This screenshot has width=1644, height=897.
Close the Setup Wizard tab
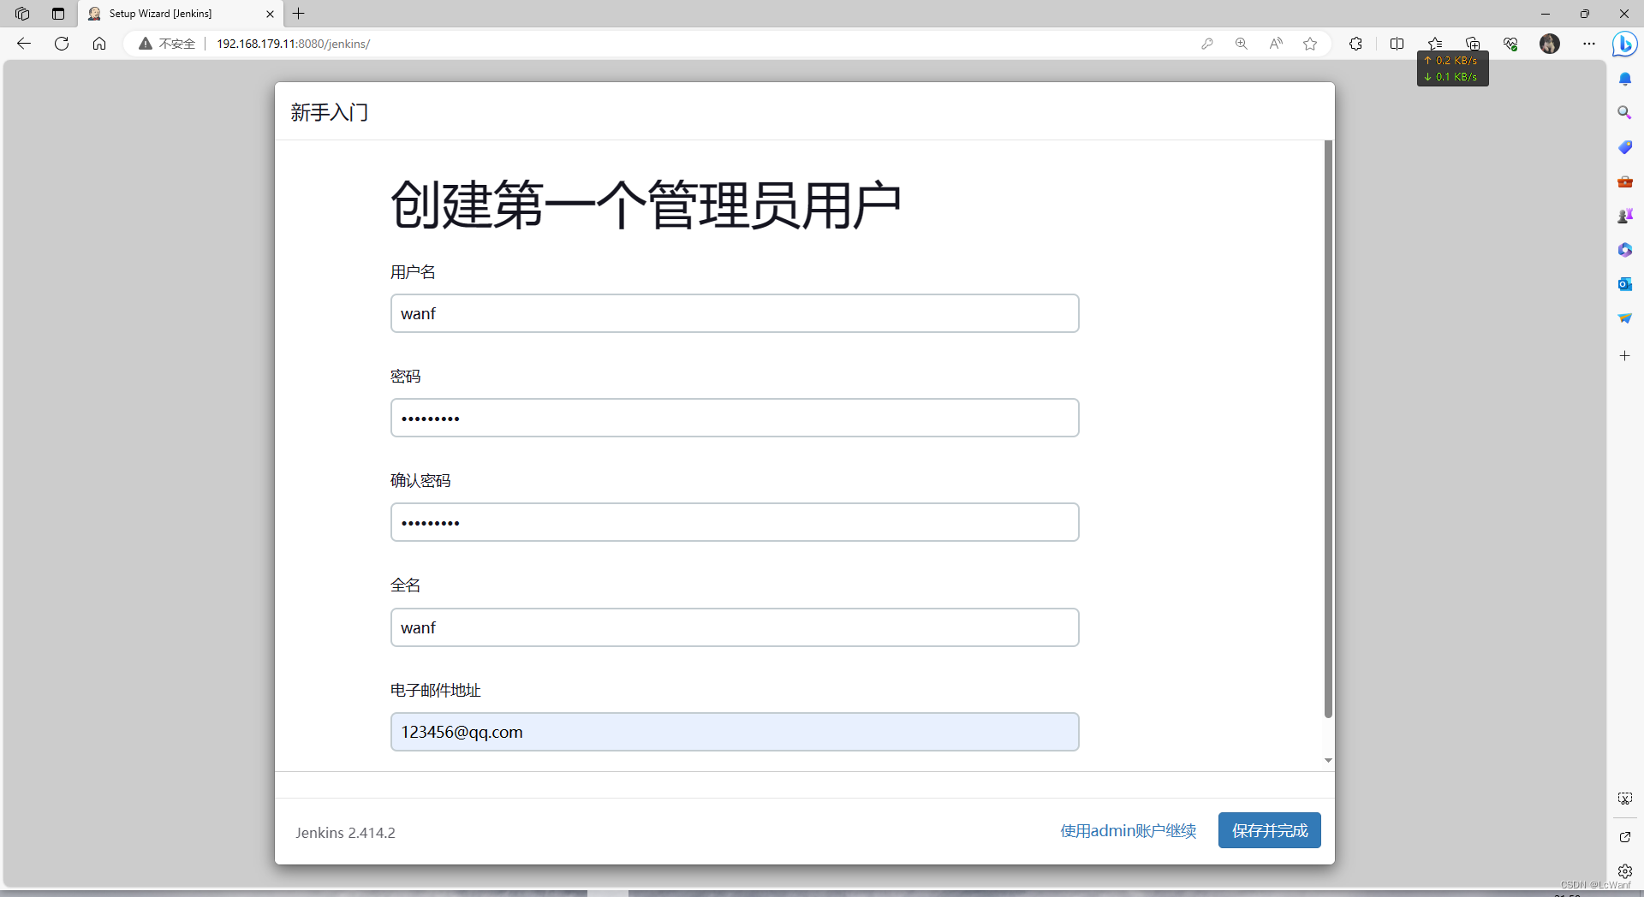click(x=270, y=14)
